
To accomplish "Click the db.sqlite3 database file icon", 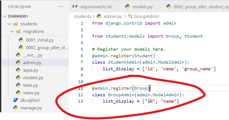I will point(15,100).
